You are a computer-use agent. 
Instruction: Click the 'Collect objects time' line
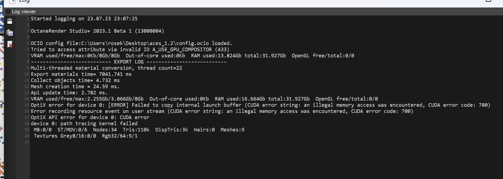[x=75, y=80]
